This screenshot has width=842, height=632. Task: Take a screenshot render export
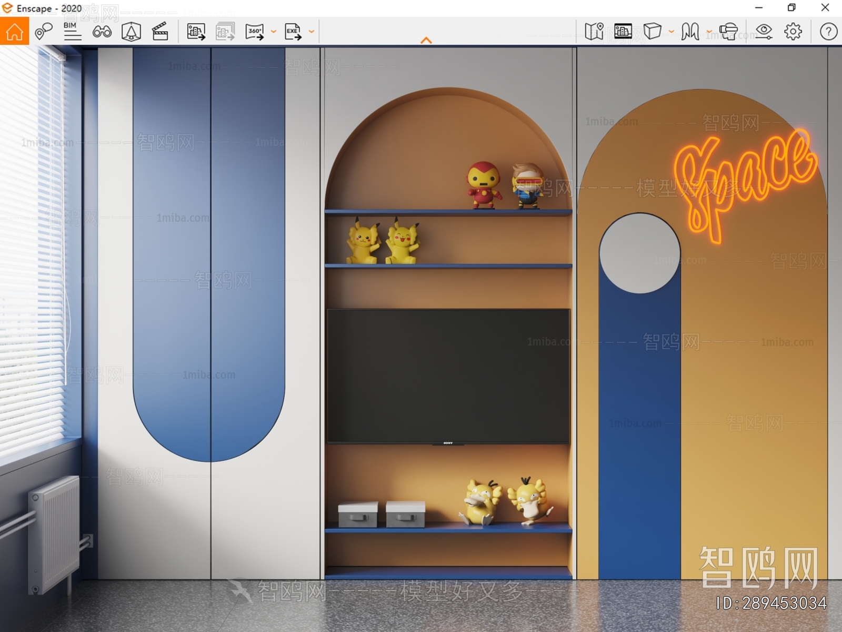click(196, 32)
